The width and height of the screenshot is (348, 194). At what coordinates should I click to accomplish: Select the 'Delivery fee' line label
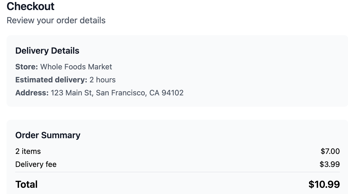36,164
